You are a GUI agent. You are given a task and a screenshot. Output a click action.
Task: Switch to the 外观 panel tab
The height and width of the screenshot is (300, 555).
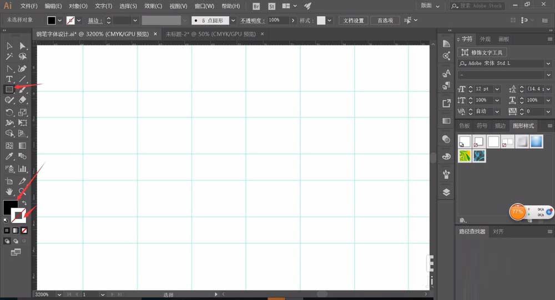tap(485, 39)
